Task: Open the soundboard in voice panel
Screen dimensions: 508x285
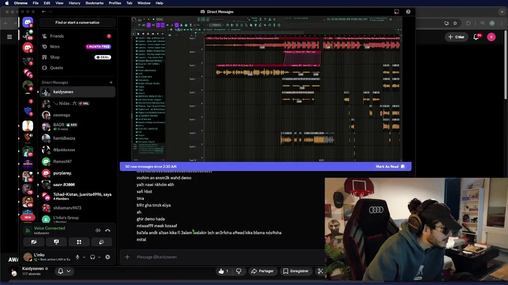Action: [102, 242]
